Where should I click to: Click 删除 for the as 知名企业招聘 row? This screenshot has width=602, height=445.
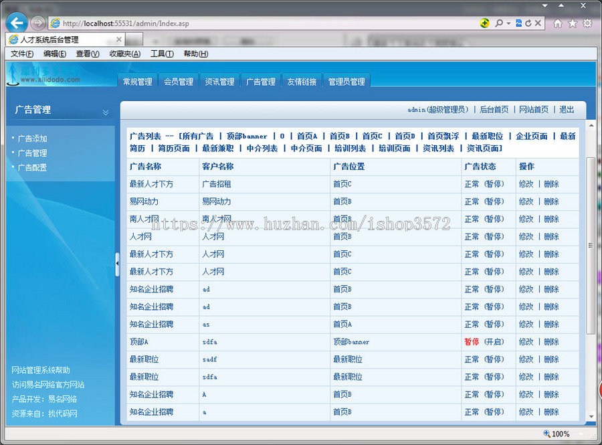pyautogui.click(x=551, y=325)
